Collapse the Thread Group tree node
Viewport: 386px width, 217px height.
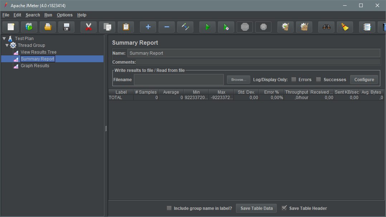point(7,45)
